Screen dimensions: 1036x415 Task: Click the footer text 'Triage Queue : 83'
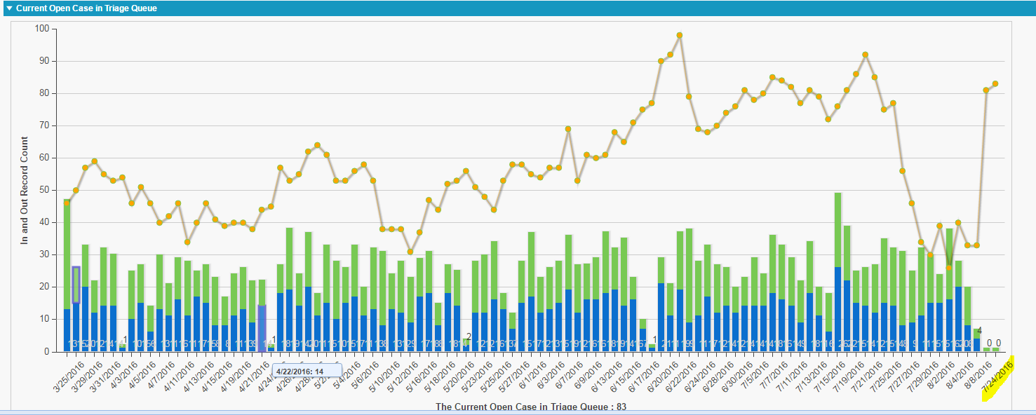pyautogui.click(x=581, y=407)
